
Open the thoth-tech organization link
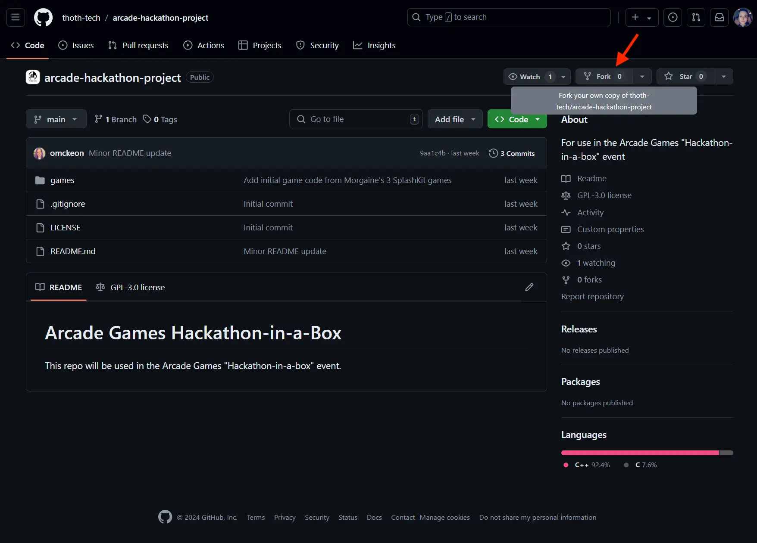[81, 18]
